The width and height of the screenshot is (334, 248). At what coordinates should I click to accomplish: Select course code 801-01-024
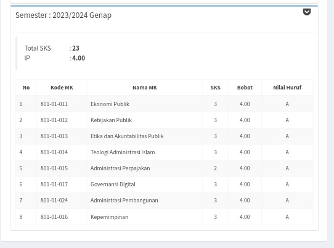point(54,200)
